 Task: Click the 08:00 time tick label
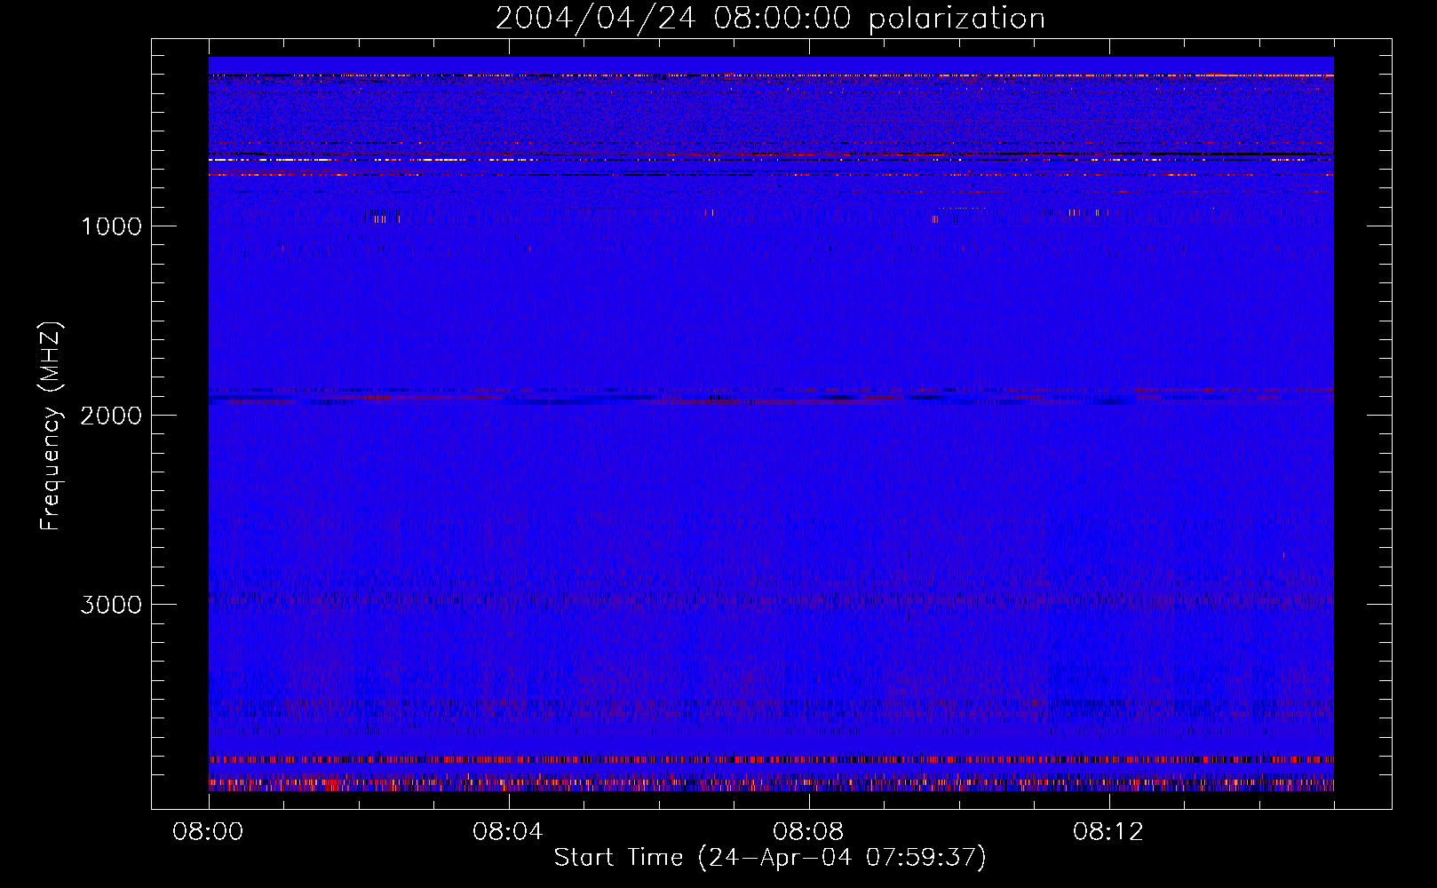[208, 832]
